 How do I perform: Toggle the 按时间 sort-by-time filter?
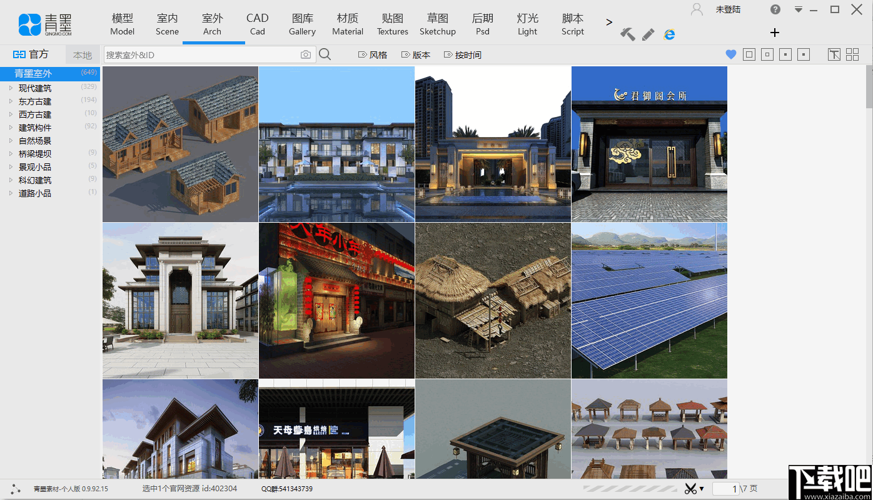[x=463, y=55]
